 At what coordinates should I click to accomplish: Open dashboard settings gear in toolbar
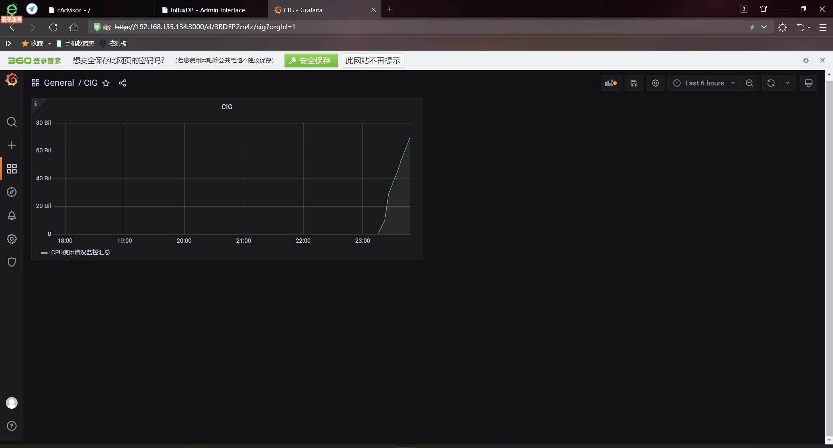[x=655, y=83]
